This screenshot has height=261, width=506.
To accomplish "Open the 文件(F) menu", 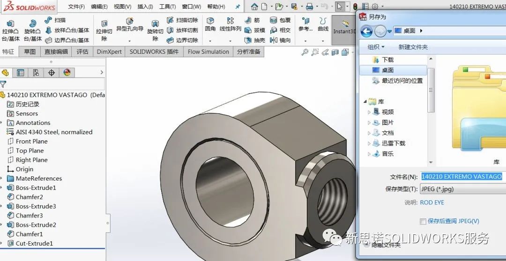I will tap(76, 7).
